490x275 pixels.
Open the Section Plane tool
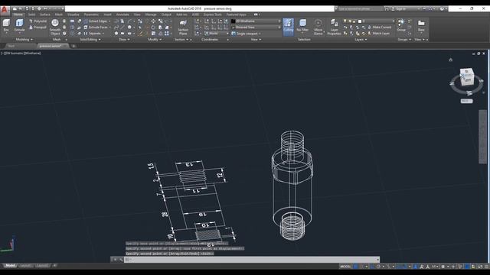183,27
